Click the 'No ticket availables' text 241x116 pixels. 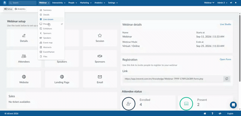(19, 102)
